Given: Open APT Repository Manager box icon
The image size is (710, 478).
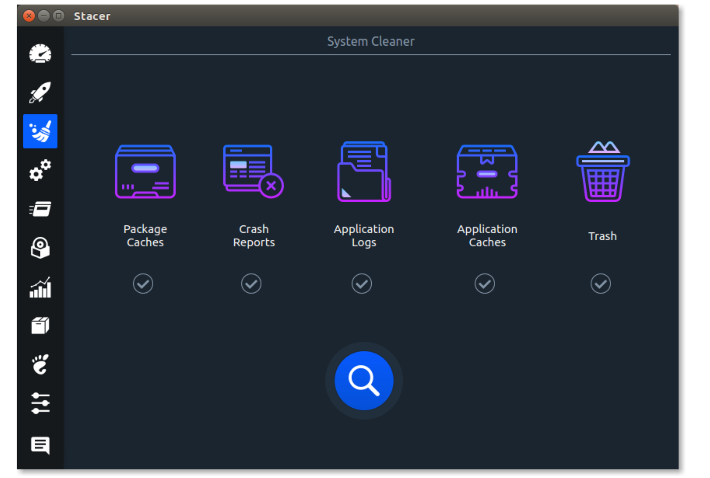Looking at the screenshot, I should coord(40,325).
